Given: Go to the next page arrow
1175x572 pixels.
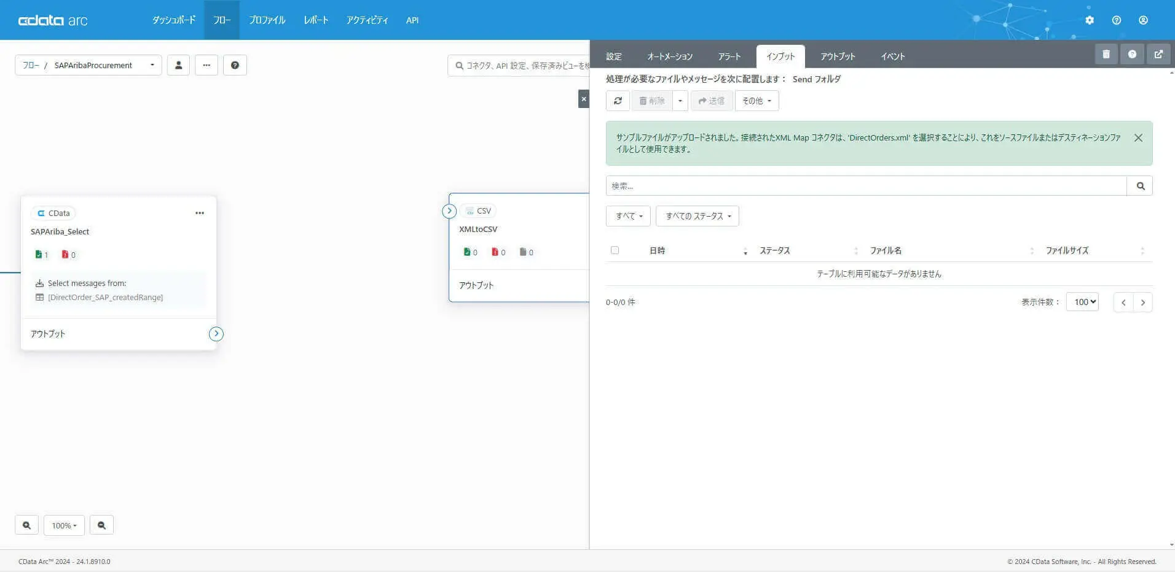Looking at the screenshot, I should 1143,303.
